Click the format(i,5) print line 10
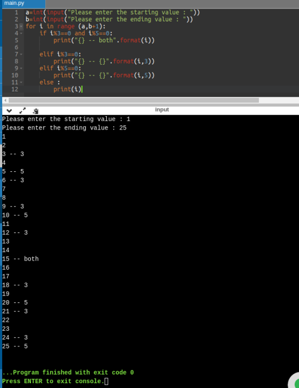299x388 pixels. coord(104,75)
